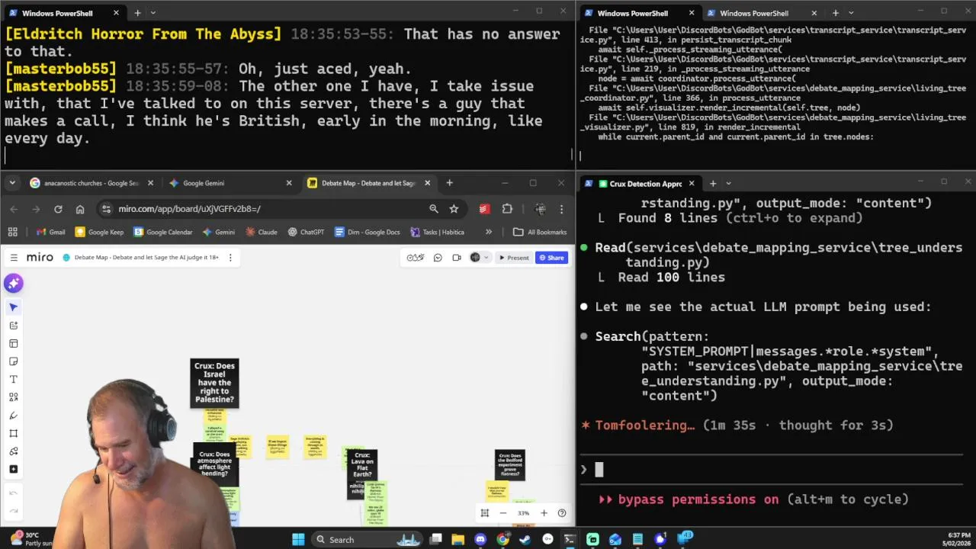Image resolution: width=976 pixels, height=549 pixels.
Task: Click Miro undo arrow
Action: (13, 493)
